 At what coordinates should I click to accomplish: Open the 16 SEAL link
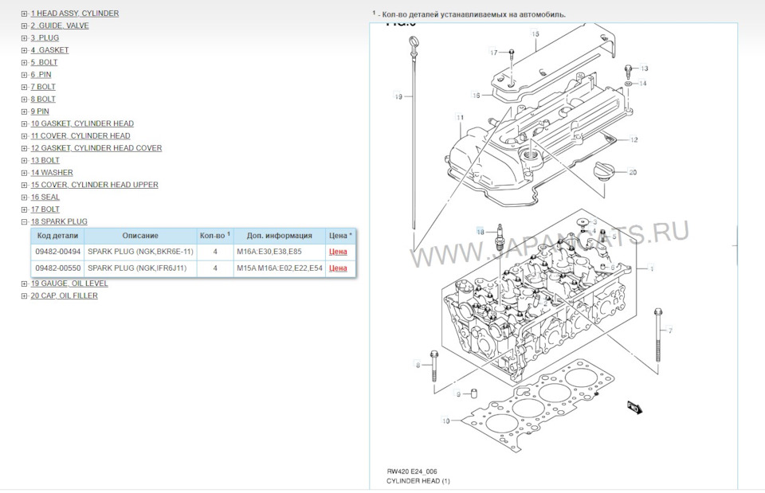point(45,197)
